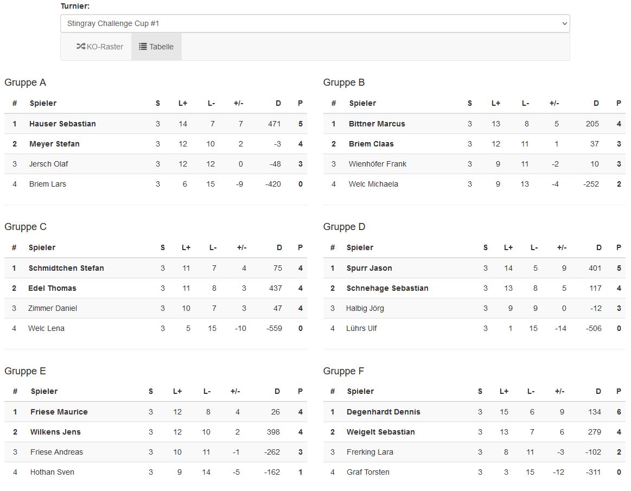Select Welc Lena in Gruppe C

[46, 328]
